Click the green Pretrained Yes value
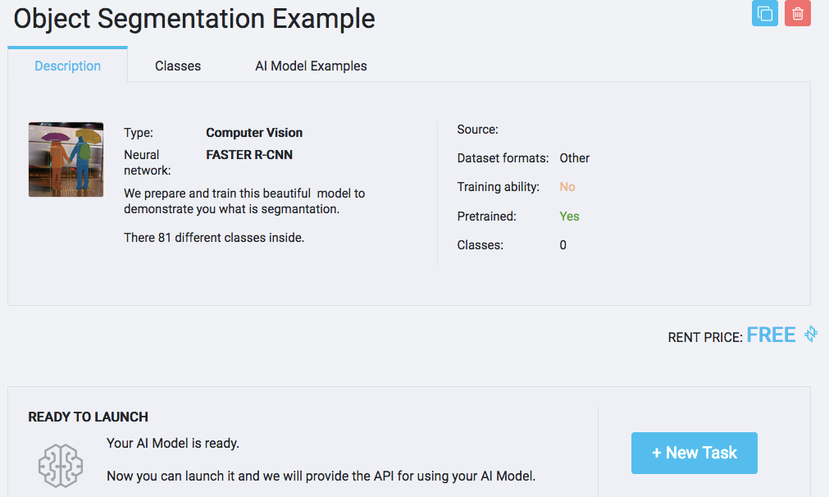 569,217
